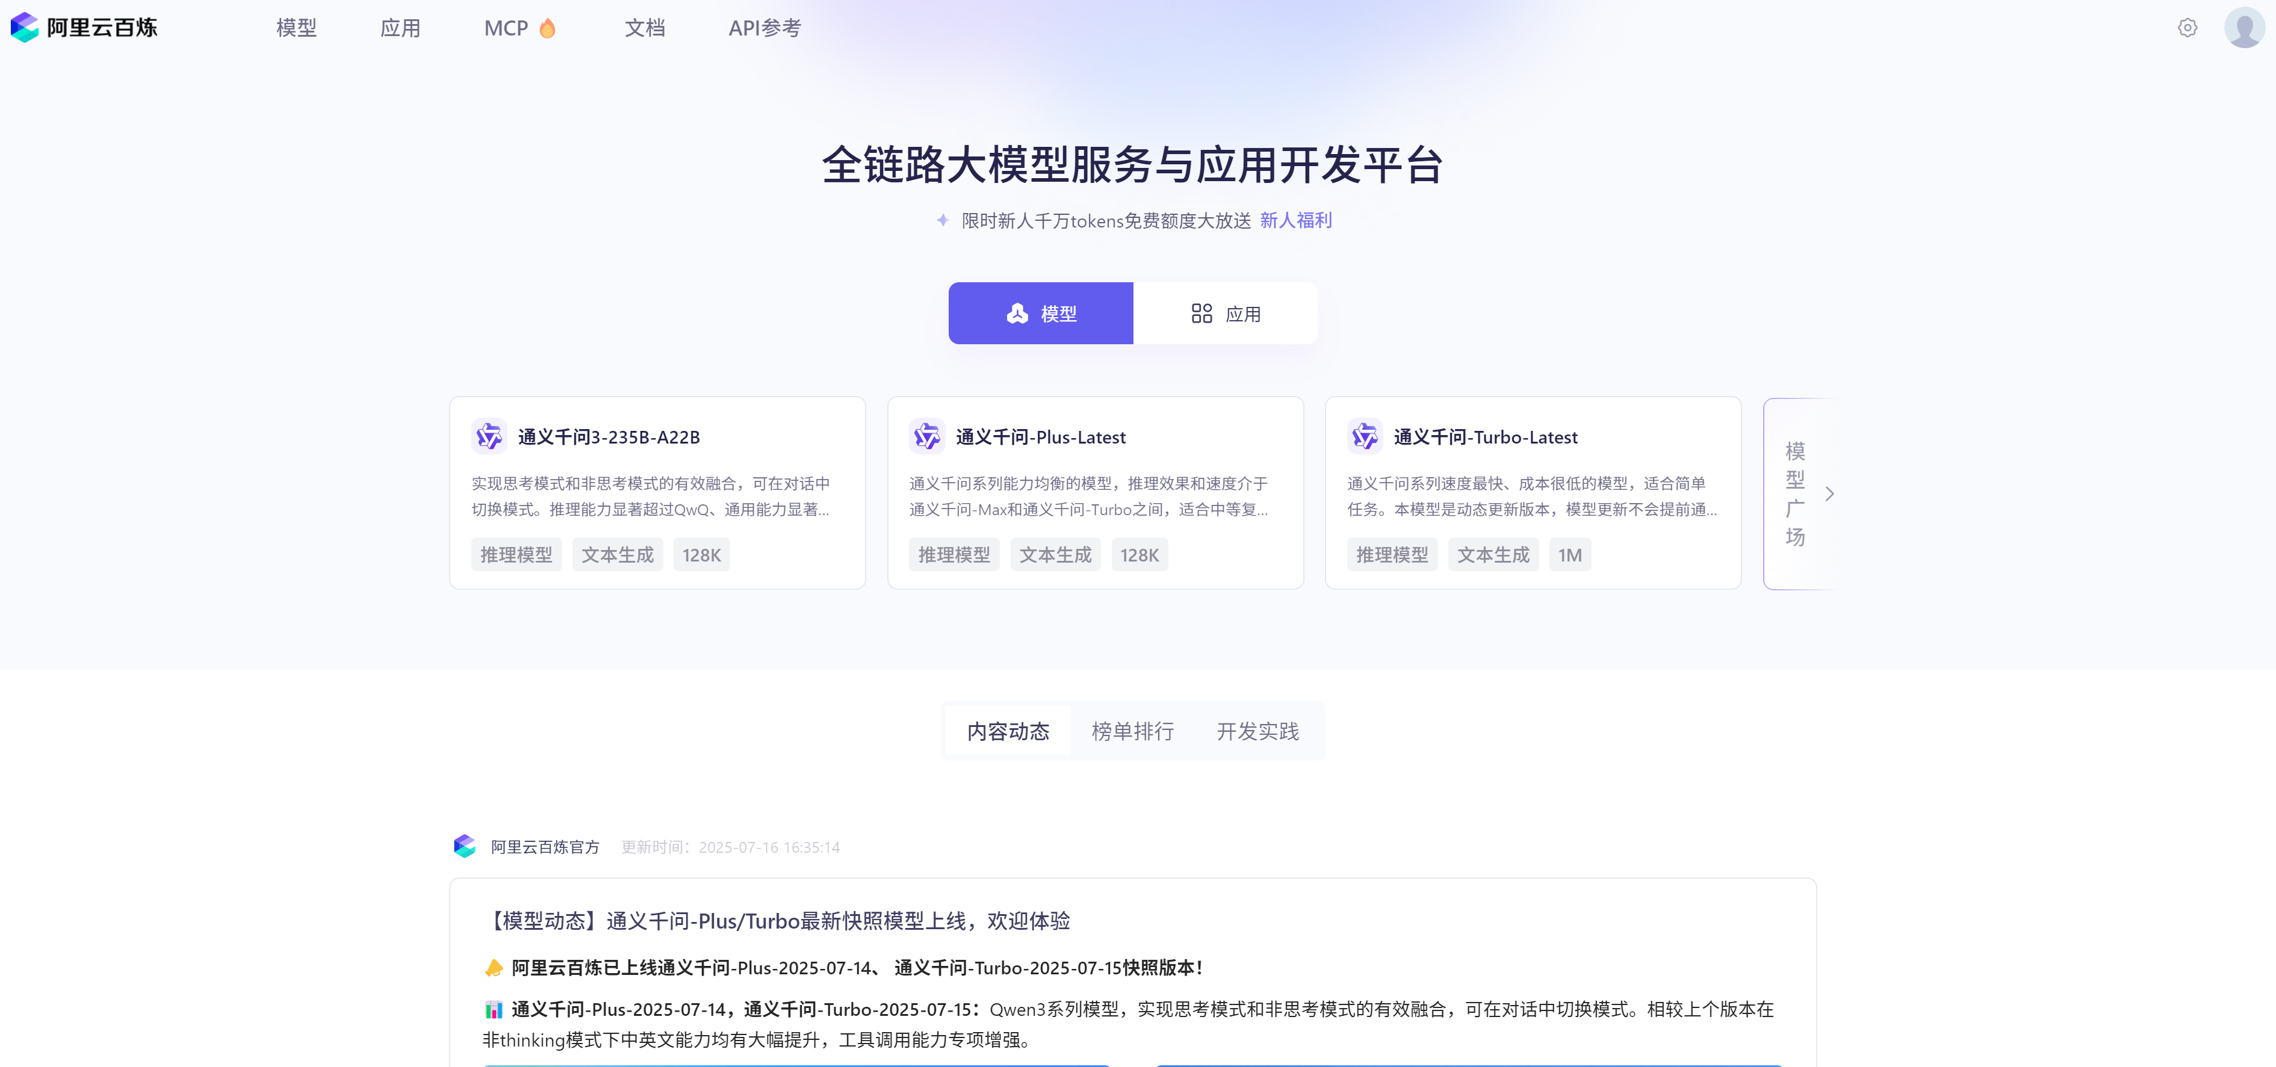Open the 文档 navigation item

(645, 28)
